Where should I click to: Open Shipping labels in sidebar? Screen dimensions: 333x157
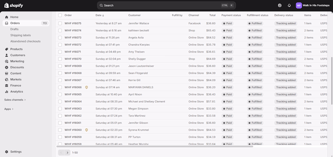21,35
